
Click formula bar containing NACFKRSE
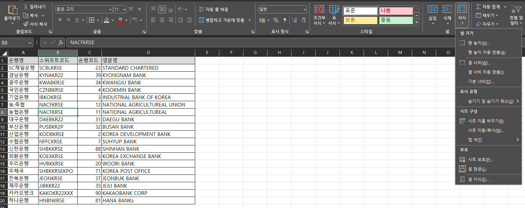[261, 43]
